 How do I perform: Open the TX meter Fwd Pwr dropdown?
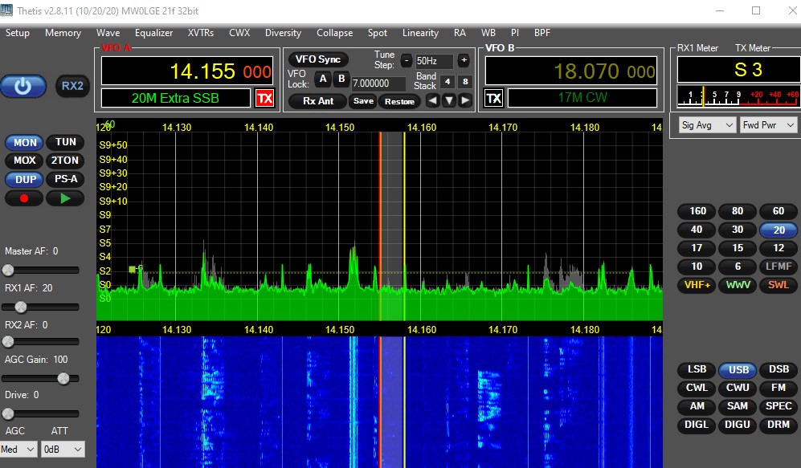768,125
